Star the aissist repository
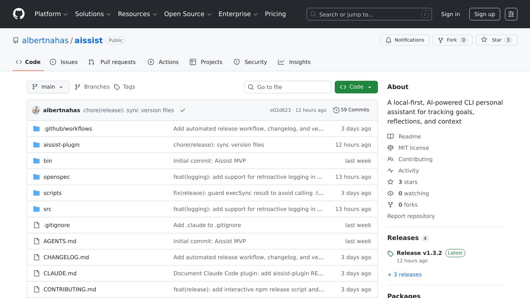The height and width of the screenshot is (298, 530). coord(496,40)
